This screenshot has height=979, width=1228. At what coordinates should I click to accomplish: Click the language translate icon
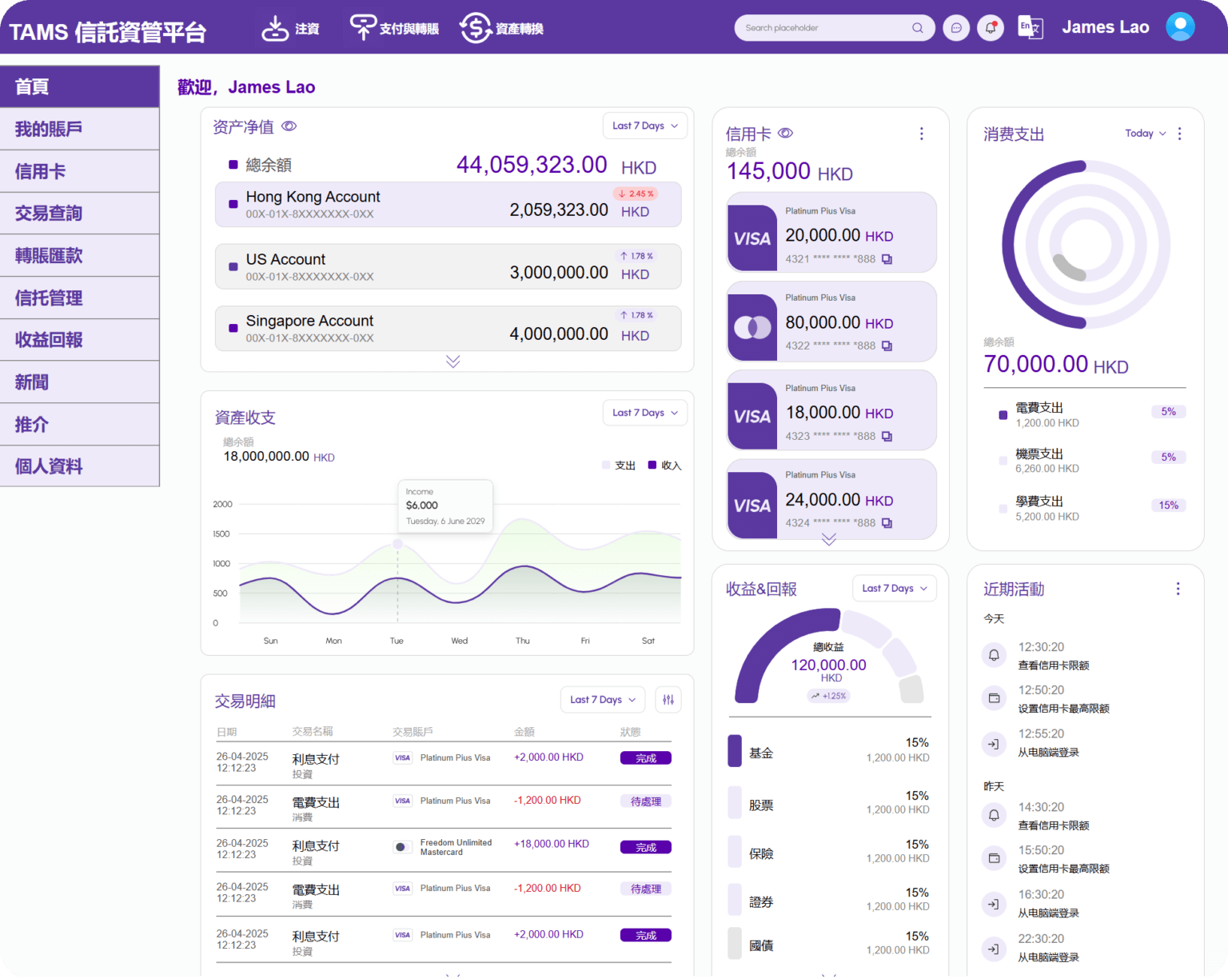(1030, 28)
